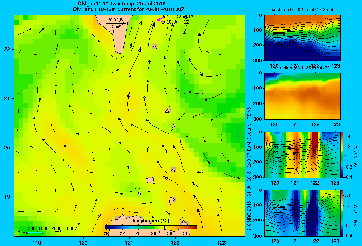Click the 'vel. E (m/s)' axis label

tap(355, 215)
